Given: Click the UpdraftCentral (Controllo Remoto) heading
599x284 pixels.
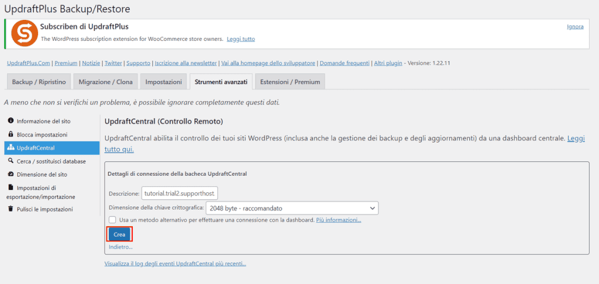Looking at the screenshot, I should pyautogui.click(x=164, y=122).
